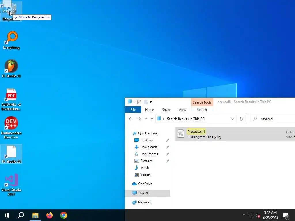This screenshot has height=221, width=295.
Task: Go up one folder level
Action: (152, 119)
